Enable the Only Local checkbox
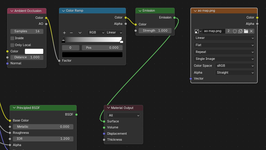This screenshot has height=150, width=266. [12, 45]
